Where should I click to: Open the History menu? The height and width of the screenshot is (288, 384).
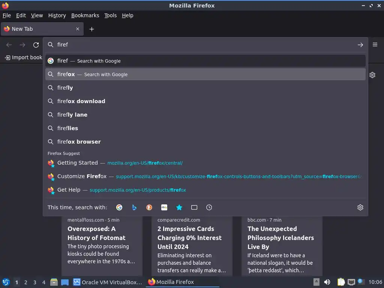pyautogui.click(x=57, y=15)
